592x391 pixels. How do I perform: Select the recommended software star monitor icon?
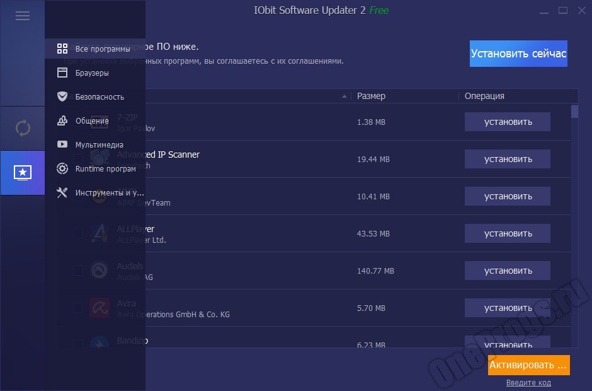tap(23, 173)
